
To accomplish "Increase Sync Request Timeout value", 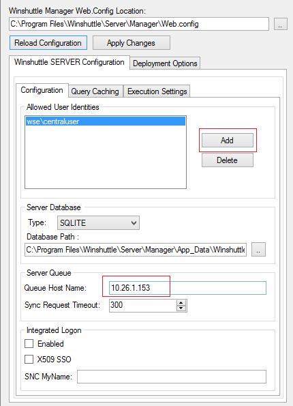I will [x=181, y=303].
